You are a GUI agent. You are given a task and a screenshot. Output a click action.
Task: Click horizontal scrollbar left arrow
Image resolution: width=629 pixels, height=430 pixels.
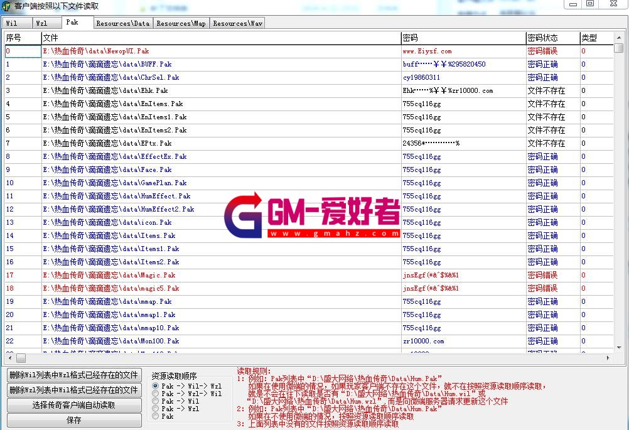[x=9, y=358]
